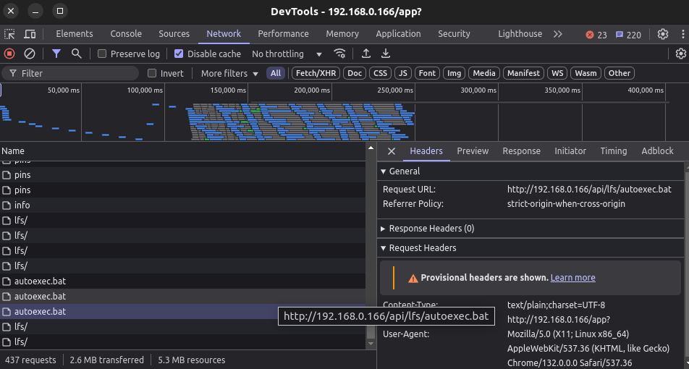This screenshot has width=689, height=369.
Task: Import HAR file upload icon
Action: click(365, 54)
